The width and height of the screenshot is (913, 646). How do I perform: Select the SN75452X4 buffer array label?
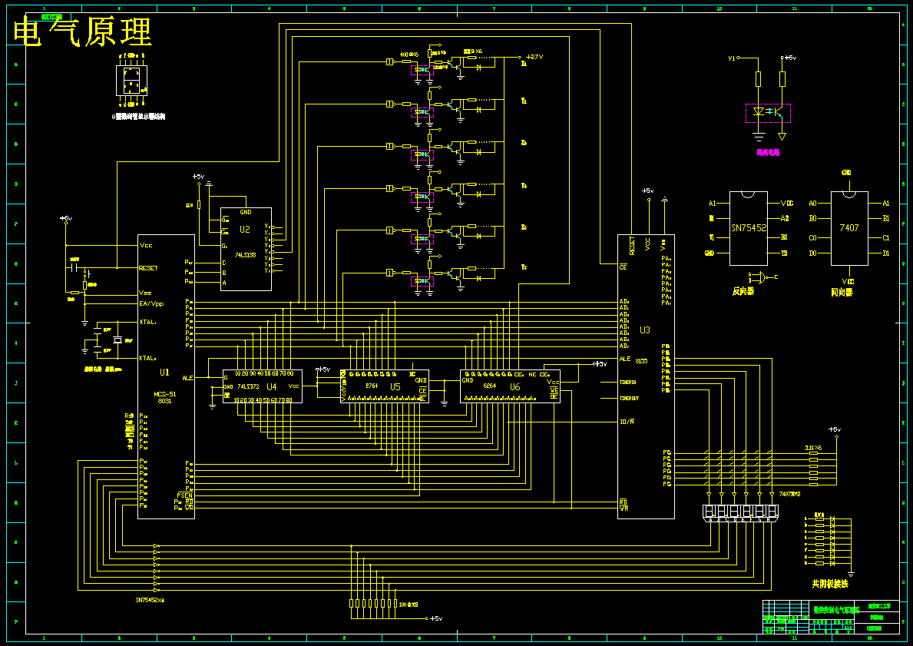coord(151,600)
